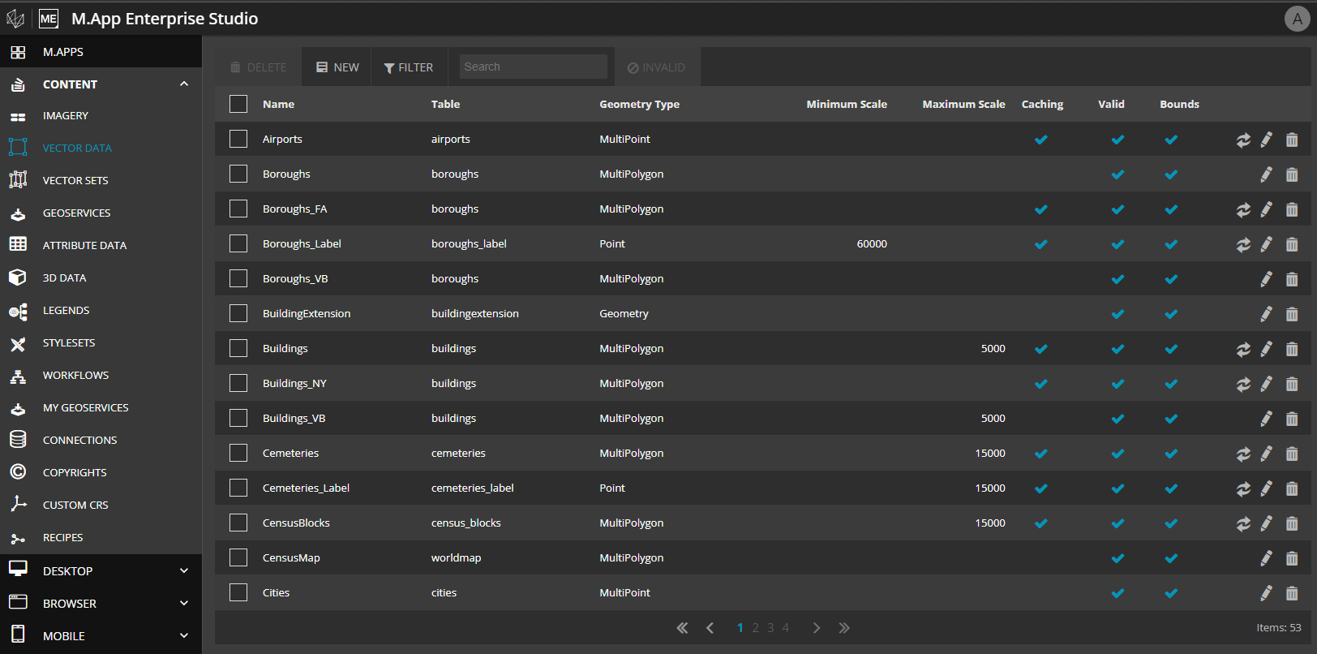The height and width of the screenshot is (654, 1317).
Task: Go to the last page of results
Action: click(x=844, y=628)
